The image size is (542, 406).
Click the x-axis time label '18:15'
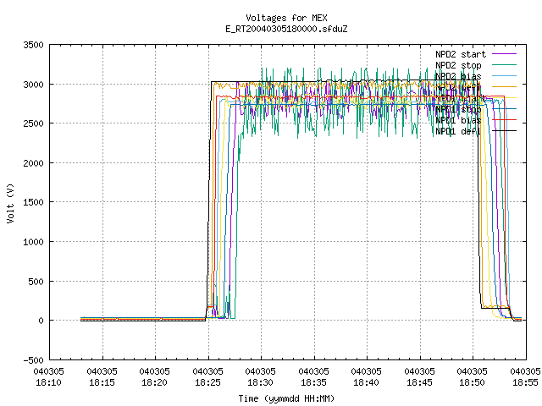(102, 382)
